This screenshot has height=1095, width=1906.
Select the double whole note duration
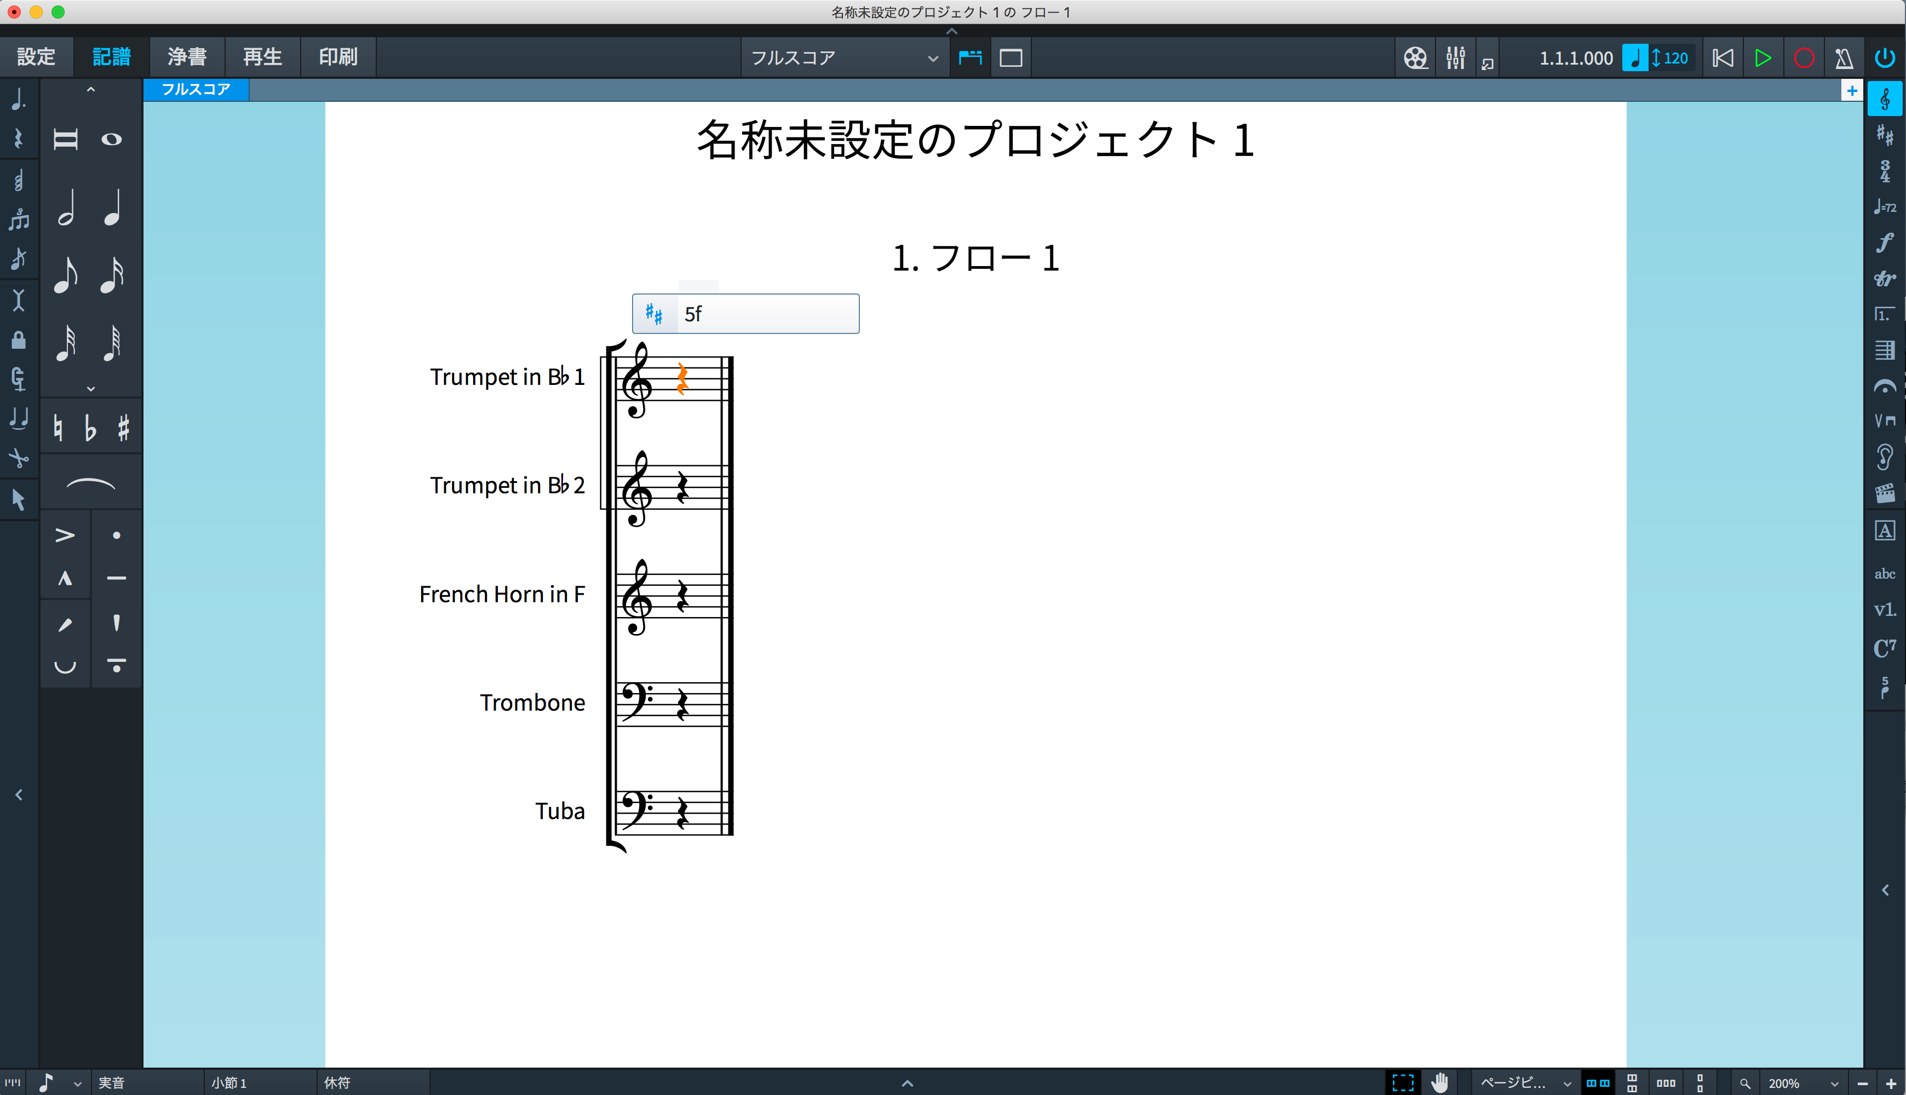coord(66,140)
